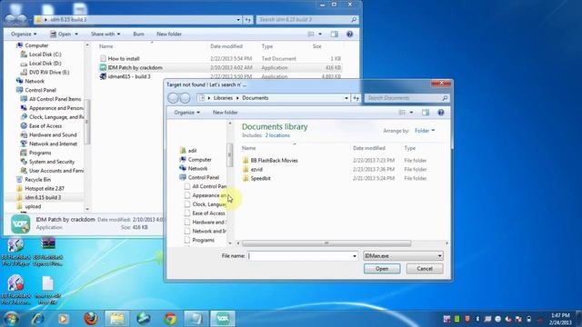Open the Organize menu in the dialog
Viewport: 582px width, 327px height.
coord(186,113)
